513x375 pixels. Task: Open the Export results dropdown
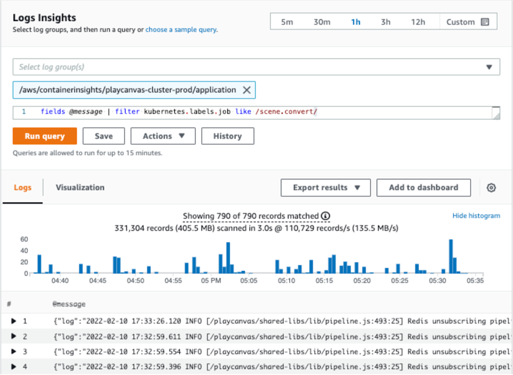(326, 187)
